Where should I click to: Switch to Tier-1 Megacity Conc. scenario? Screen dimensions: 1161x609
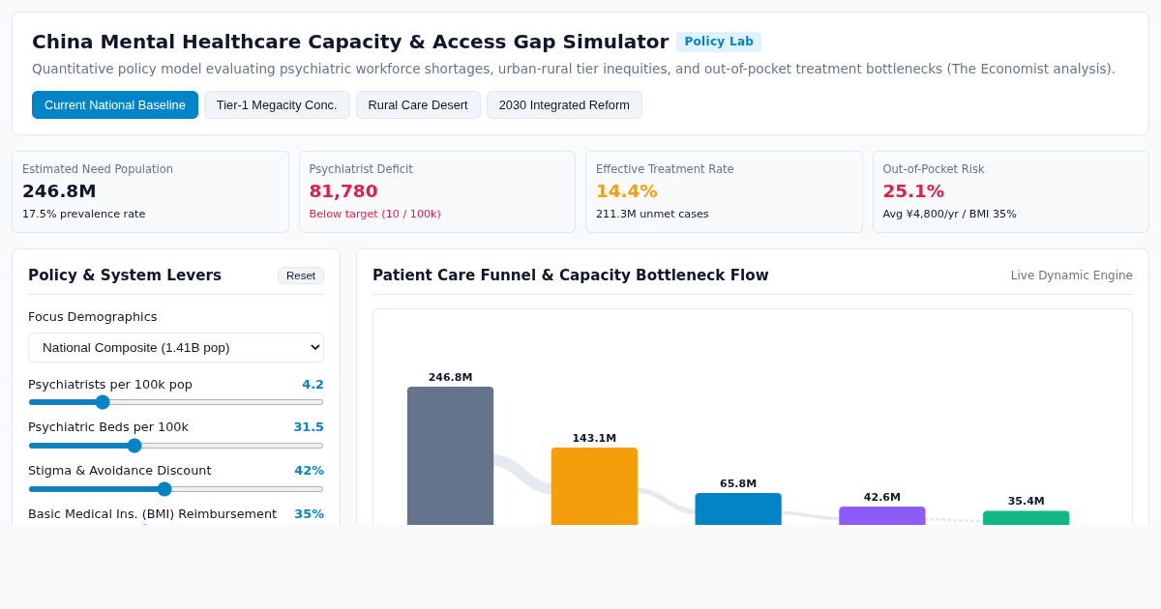point(277,104)
